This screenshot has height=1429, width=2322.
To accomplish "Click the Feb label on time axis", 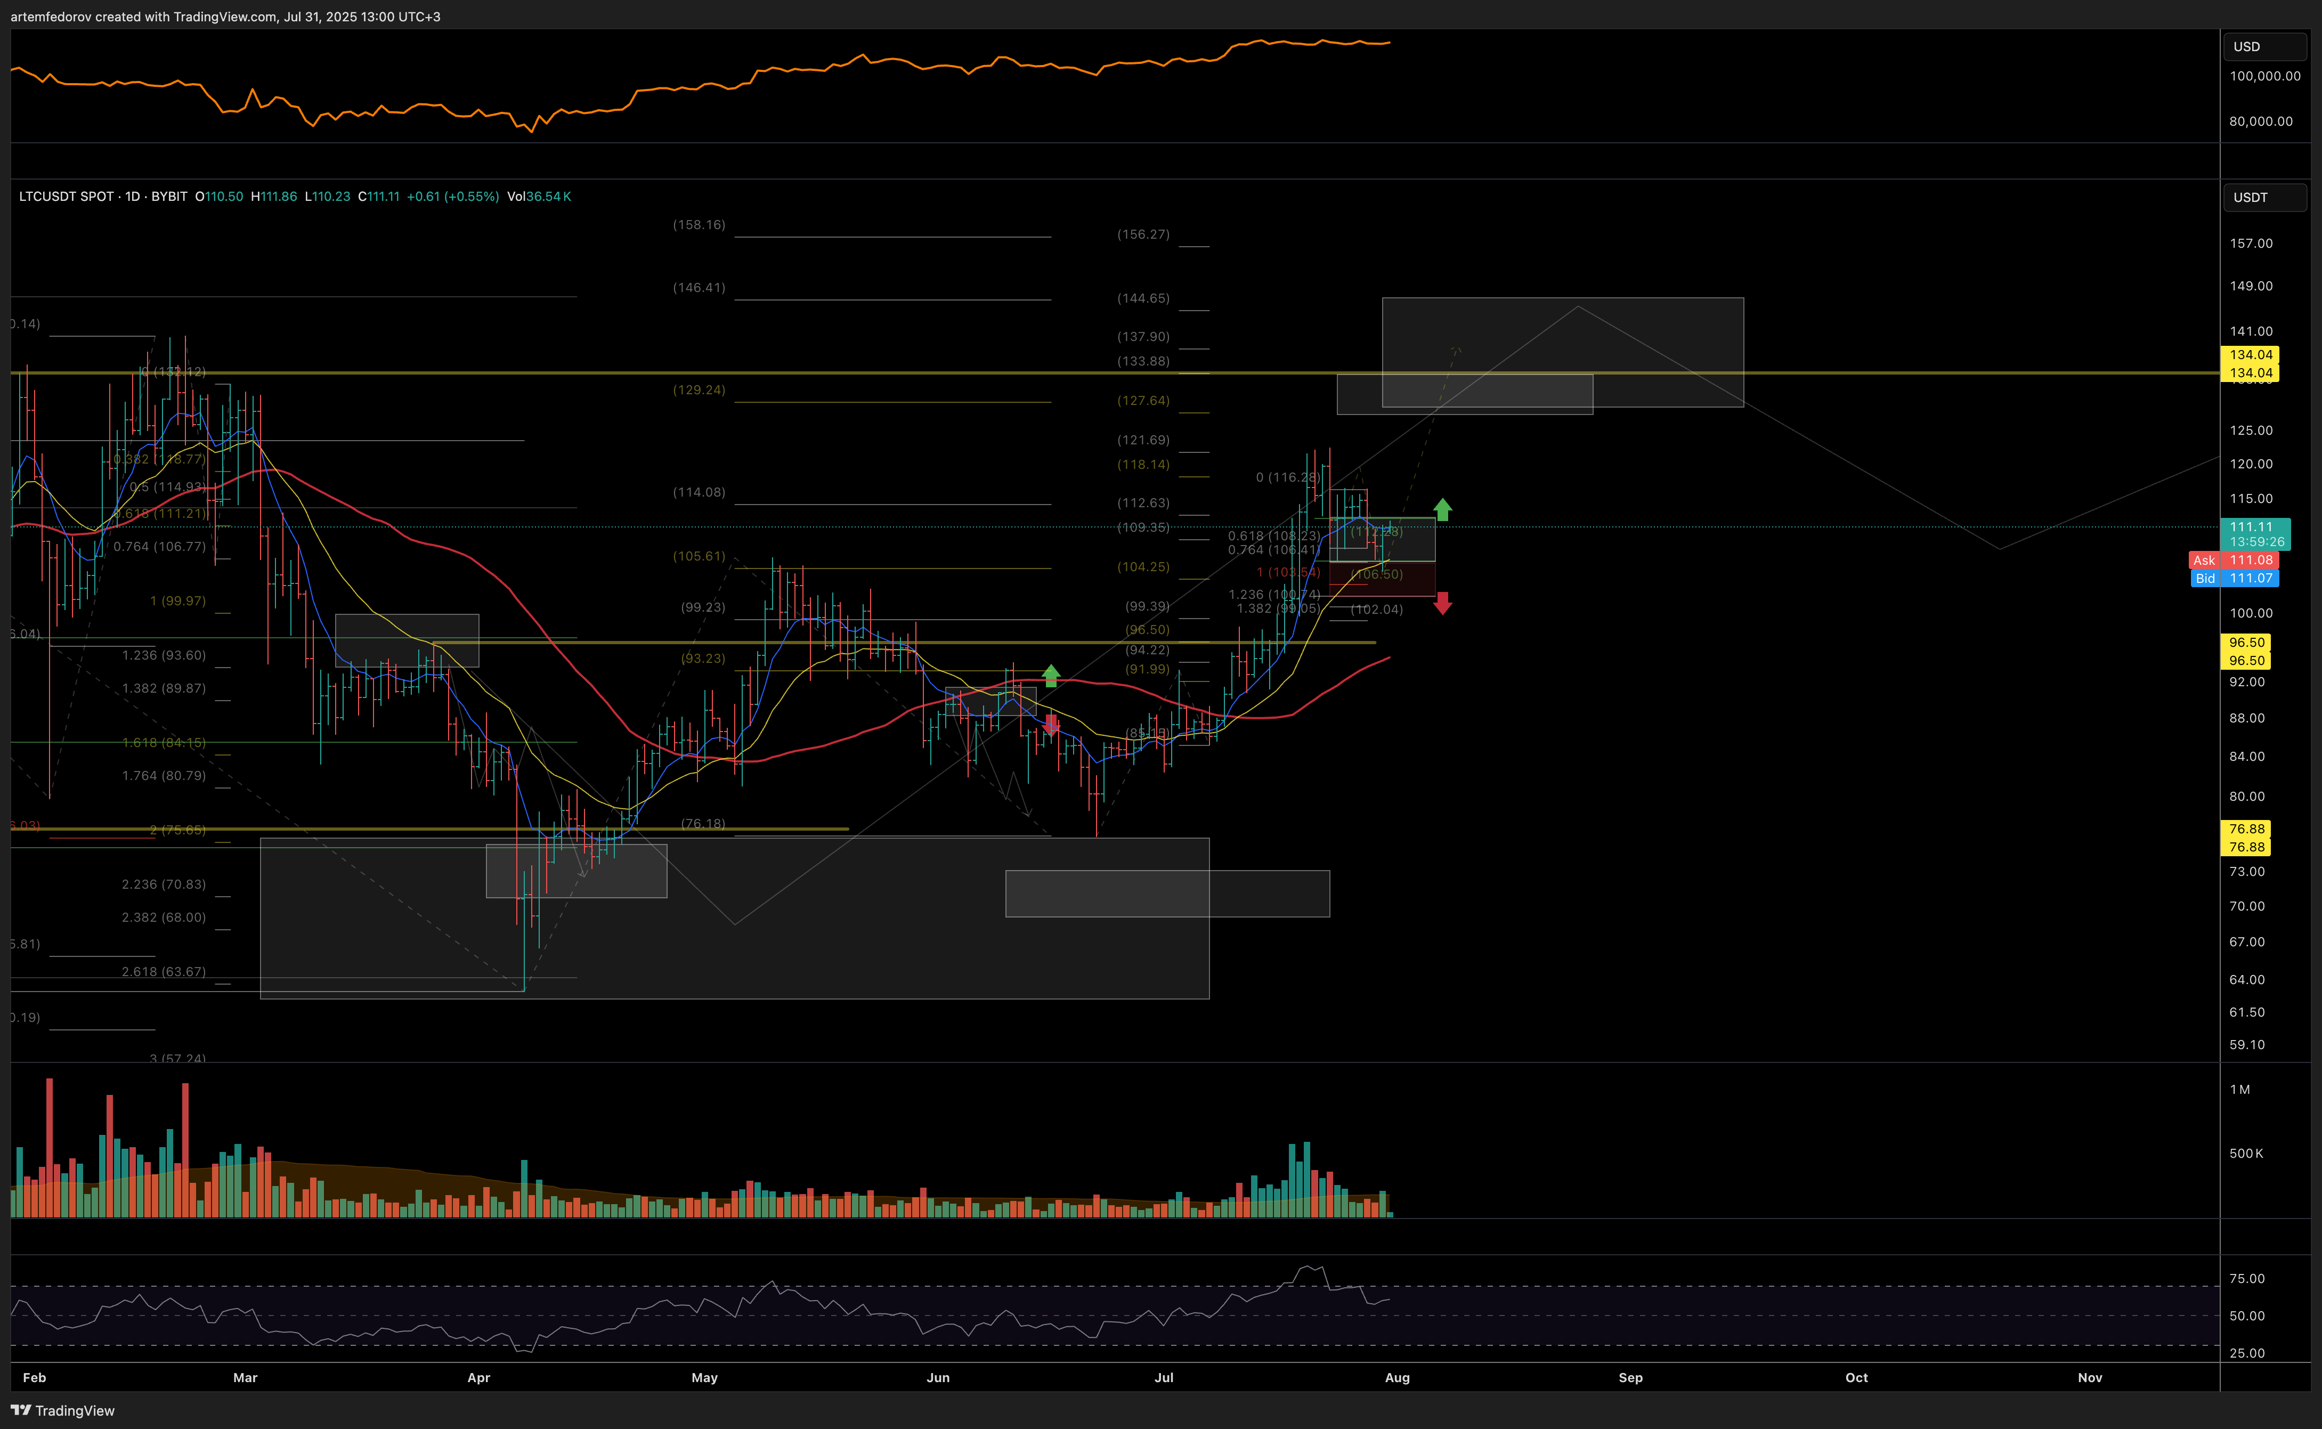I will [34, 1377].
